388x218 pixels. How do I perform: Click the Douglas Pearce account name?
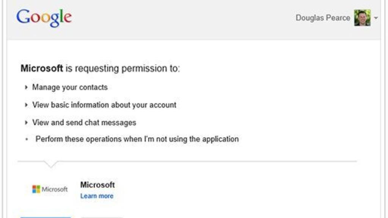tap(324, 17)
